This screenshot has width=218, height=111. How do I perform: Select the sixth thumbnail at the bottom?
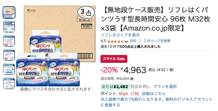pyautogui.click(x=9, y=83)
